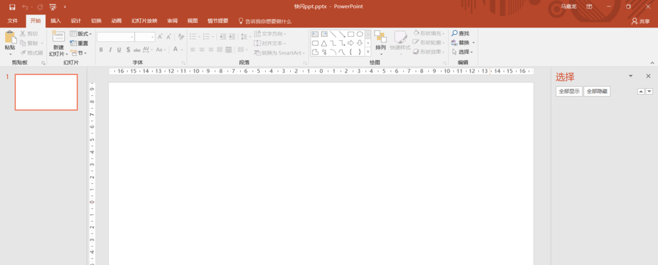658x265 pixels.
Task: Click the Reset (重置) slide icon
Action: coord(74,43)
